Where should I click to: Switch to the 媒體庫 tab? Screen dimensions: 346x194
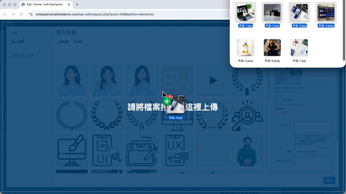(x=78, y=42)
